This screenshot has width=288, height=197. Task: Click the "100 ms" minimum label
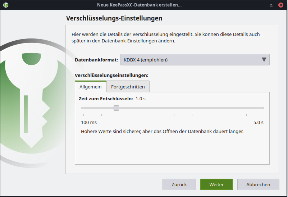[89, 122]
